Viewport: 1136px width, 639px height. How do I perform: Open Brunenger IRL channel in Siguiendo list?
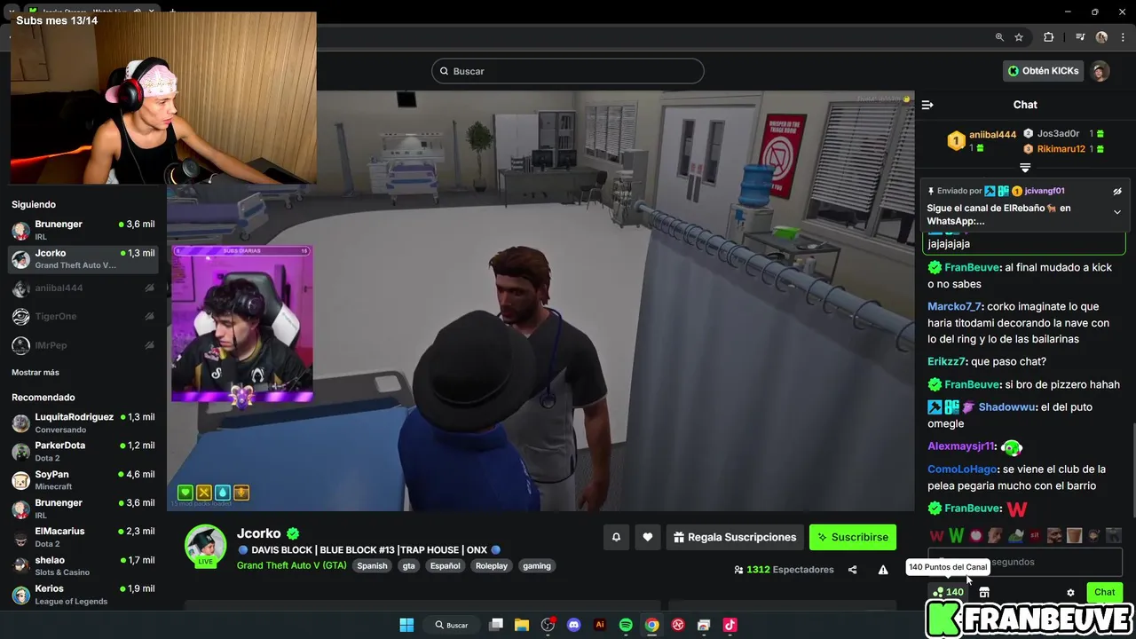tap(83, 230)
